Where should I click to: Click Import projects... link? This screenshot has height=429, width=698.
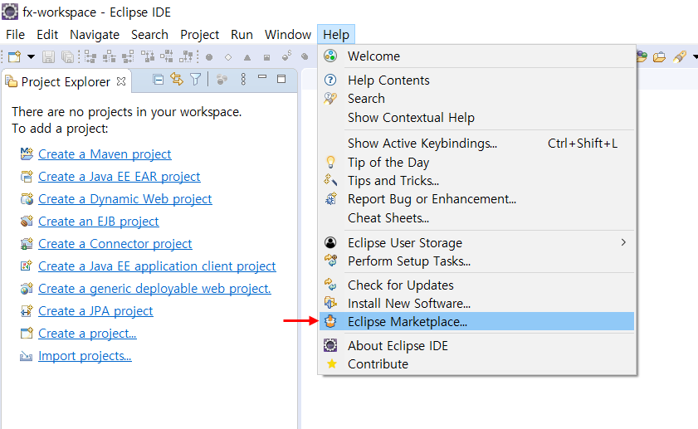point(85,356)
